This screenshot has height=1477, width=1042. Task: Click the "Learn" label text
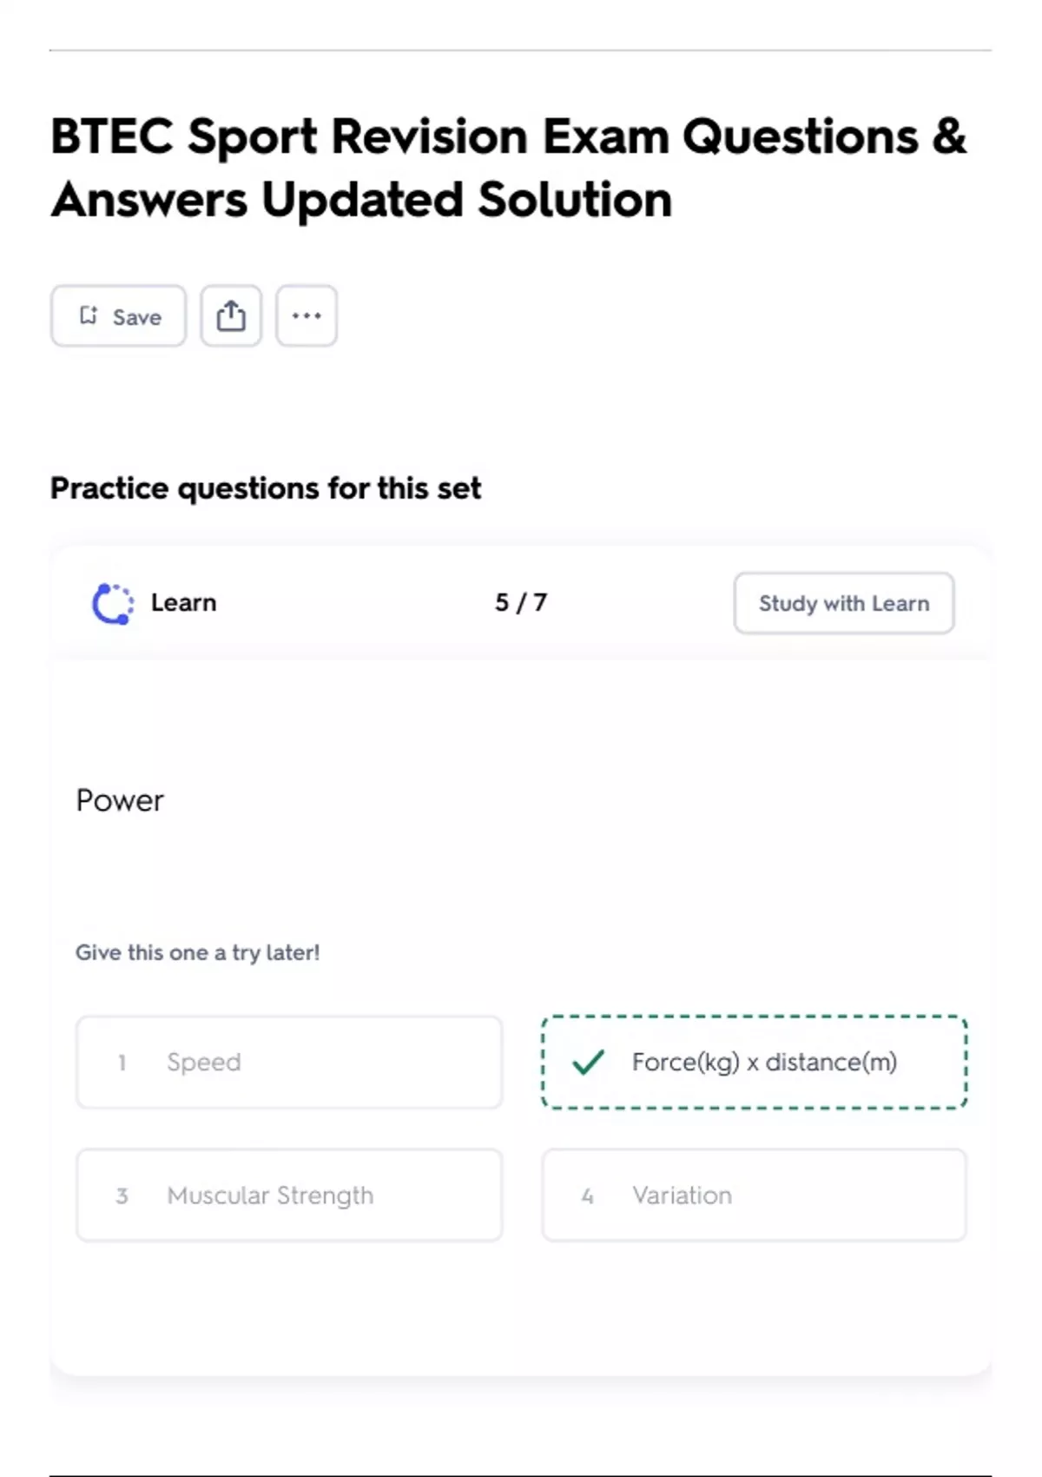[x=183, y=603]
